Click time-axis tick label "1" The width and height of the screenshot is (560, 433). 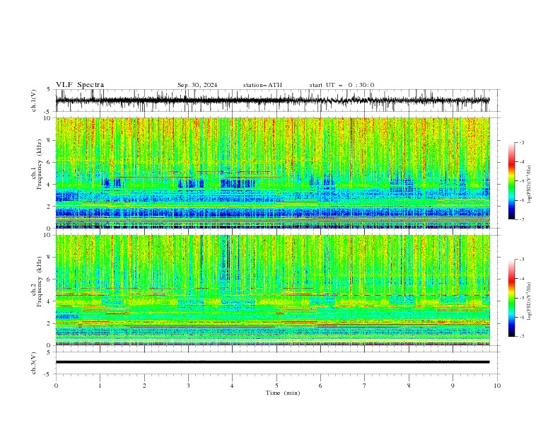(100, 386)
